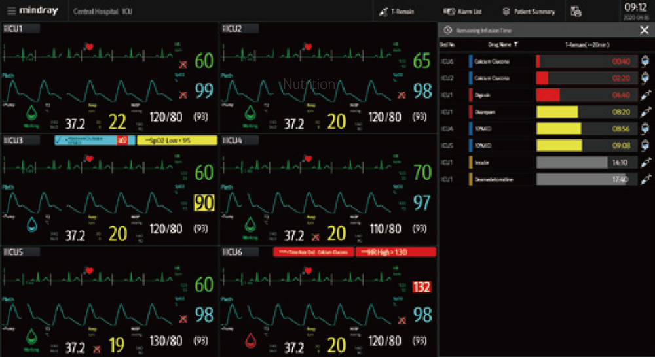
Task: Open Patient Summary
Action: coord(529,11)
